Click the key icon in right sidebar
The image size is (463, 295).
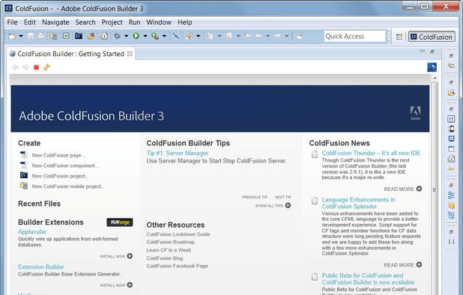pyautogui.click(x=451, y=169)
